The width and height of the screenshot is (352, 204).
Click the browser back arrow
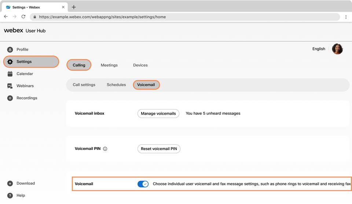pos(6,17)
